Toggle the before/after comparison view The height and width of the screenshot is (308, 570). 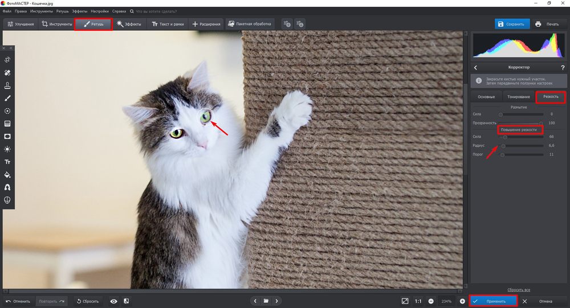[x=126, y=301]
